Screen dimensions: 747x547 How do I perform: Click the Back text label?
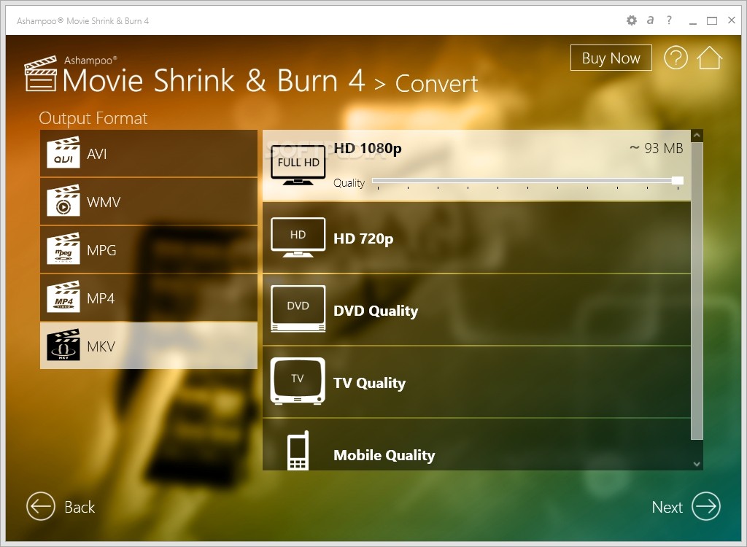(x=80, y=507)
